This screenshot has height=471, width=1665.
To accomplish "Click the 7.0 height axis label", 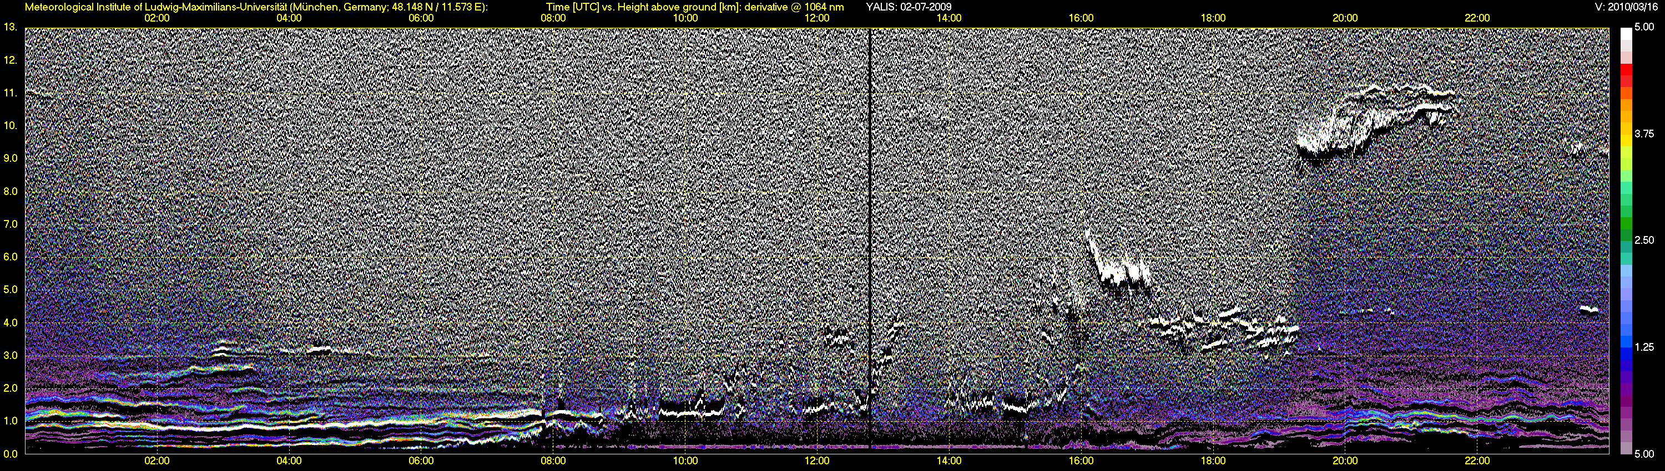I will 11,224.
